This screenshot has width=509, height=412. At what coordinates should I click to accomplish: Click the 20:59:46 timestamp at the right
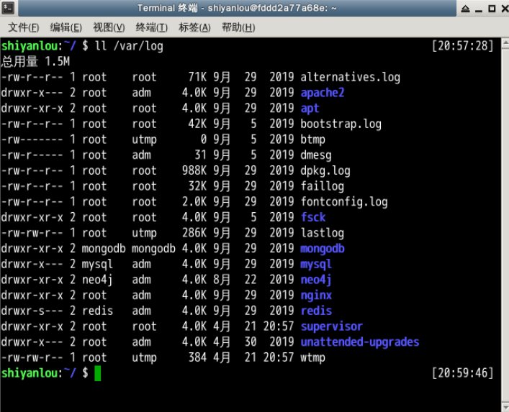tap(462, 373)
